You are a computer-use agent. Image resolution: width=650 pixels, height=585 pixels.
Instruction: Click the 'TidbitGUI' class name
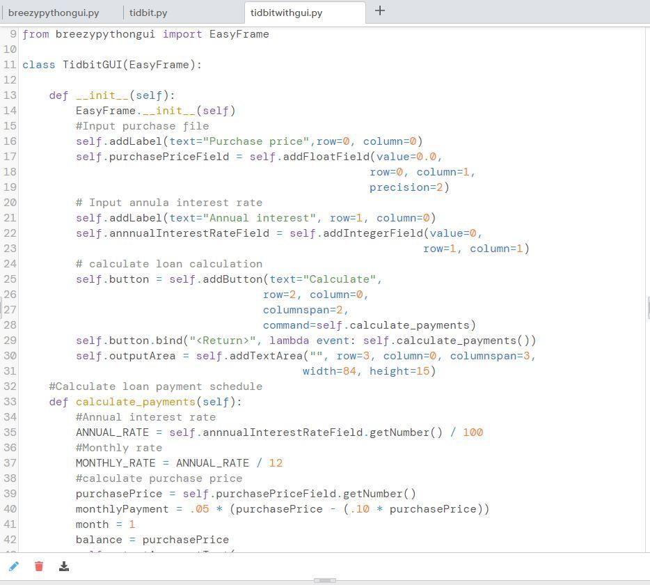[92, 65]
